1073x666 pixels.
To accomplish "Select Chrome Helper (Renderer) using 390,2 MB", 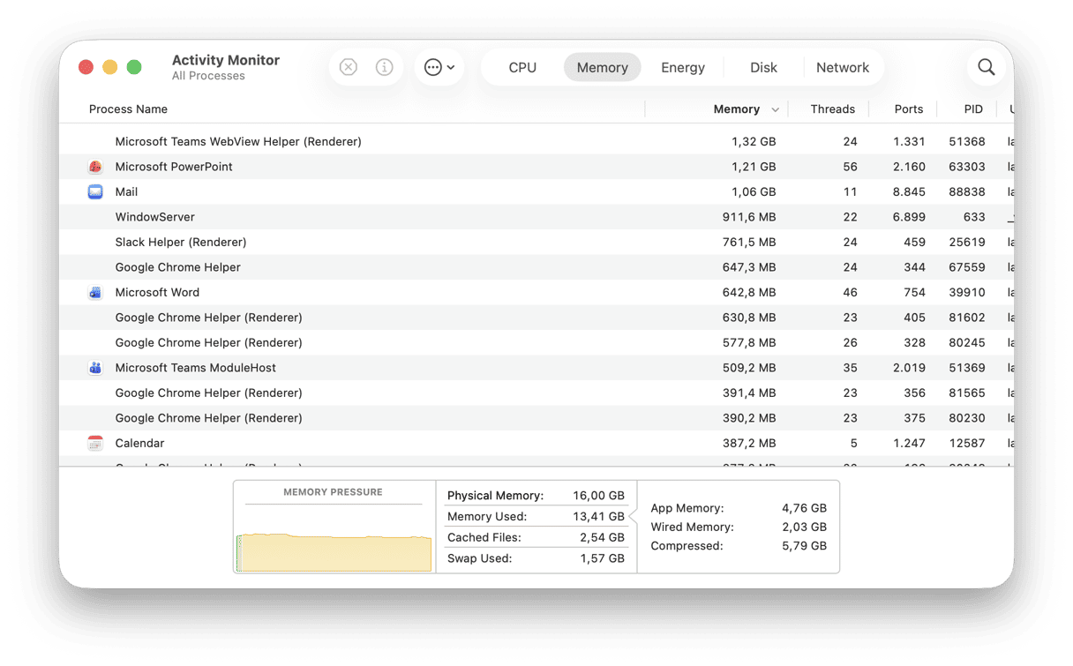I will pyautogui.click(x=536, y=418).
